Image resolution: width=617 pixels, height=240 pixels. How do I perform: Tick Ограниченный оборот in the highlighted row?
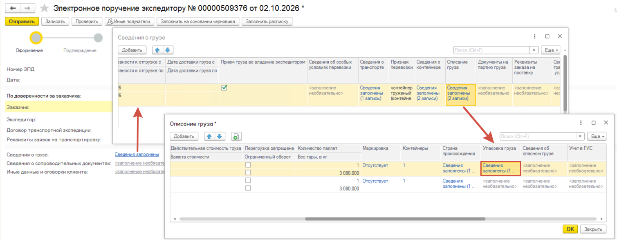(x=248, y=173)
